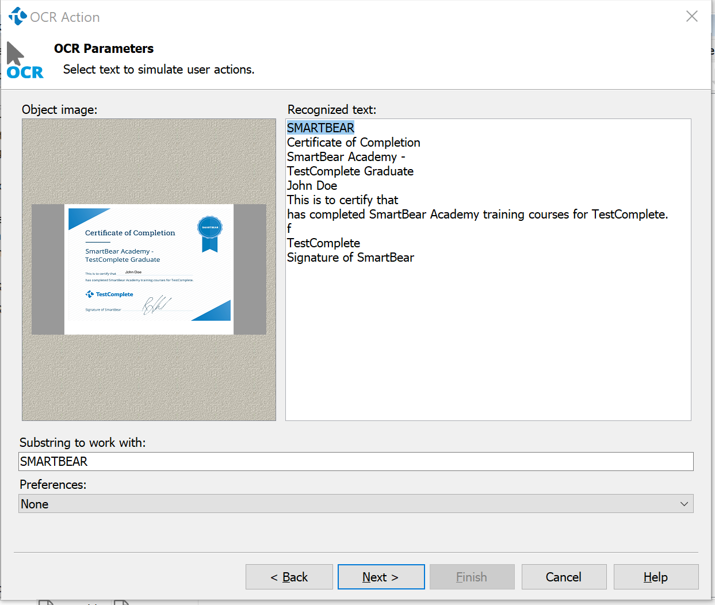
Task: Cancel the OCR Action wizard
Action: pyautogui.click(x=564, y=577)
